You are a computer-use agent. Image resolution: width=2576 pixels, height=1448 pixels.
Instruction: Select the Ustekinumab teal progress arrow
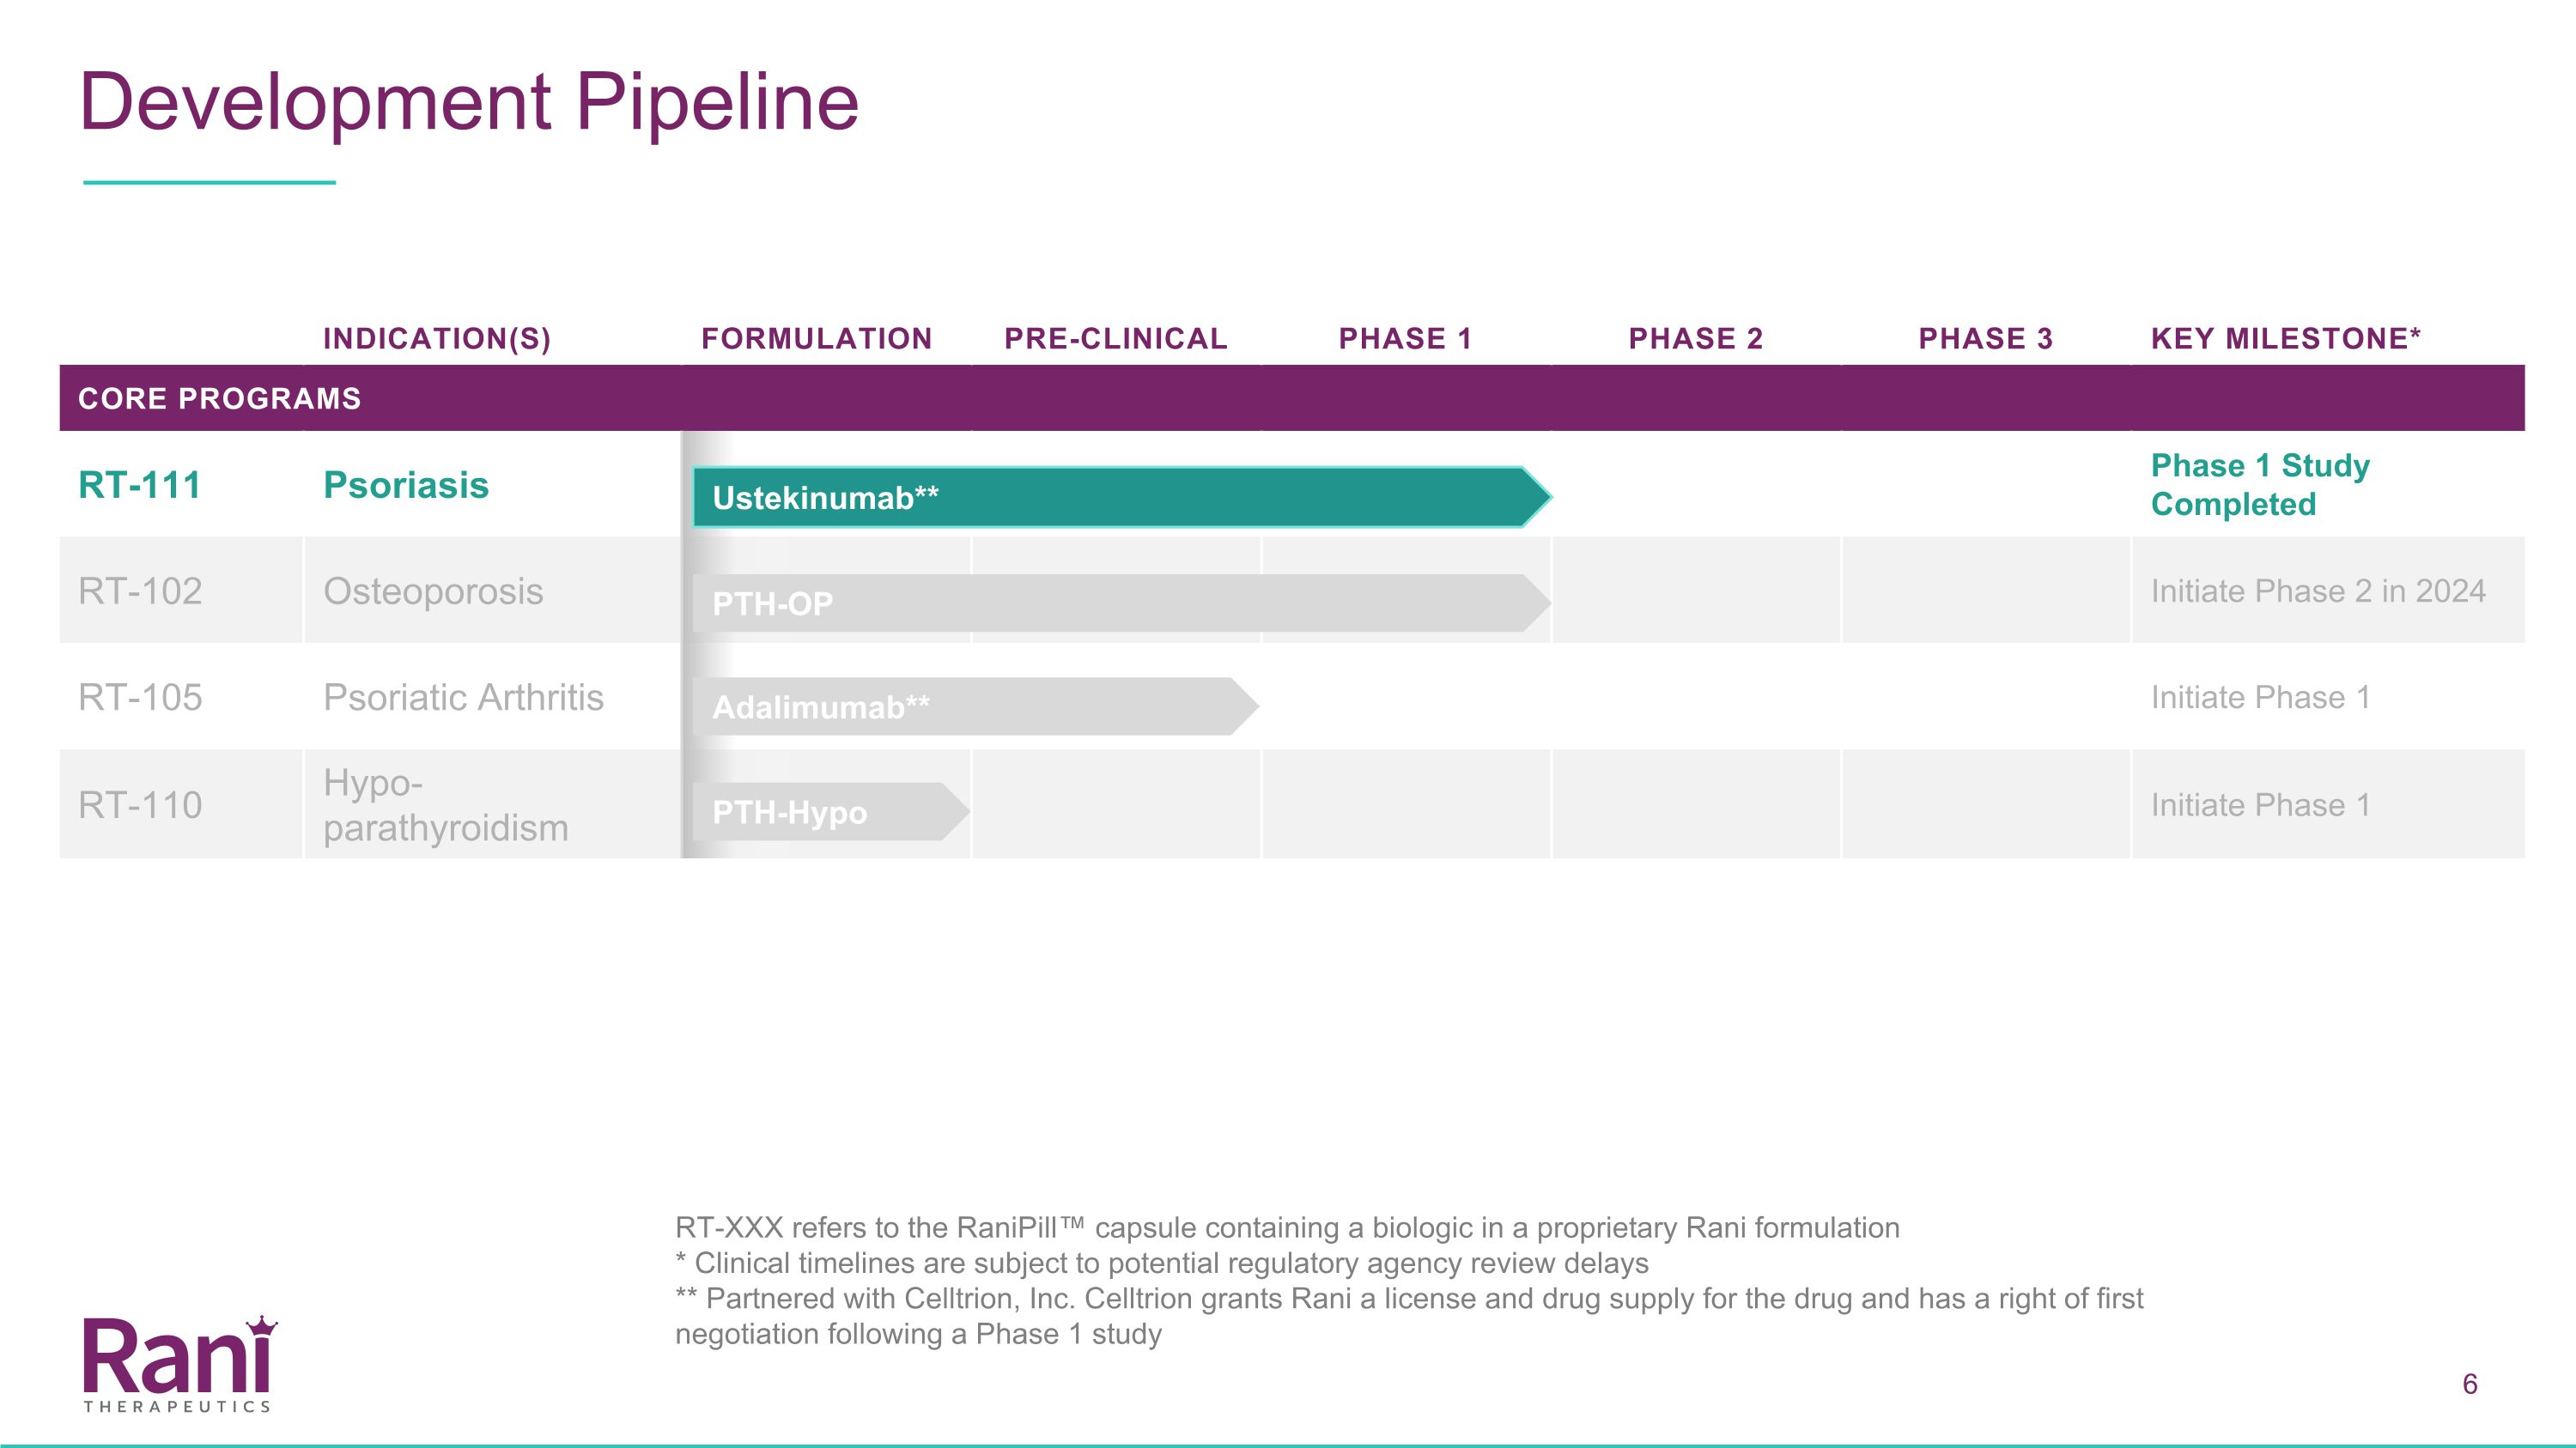click(1122, 497)
